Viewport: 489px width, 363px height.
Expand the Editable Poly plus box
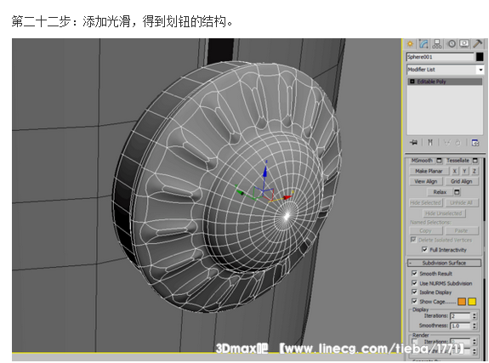click(x=412, y=82)
